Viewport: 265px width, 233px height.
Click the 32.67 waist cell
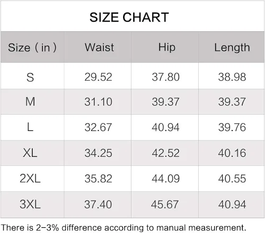[x=98, y=127]
